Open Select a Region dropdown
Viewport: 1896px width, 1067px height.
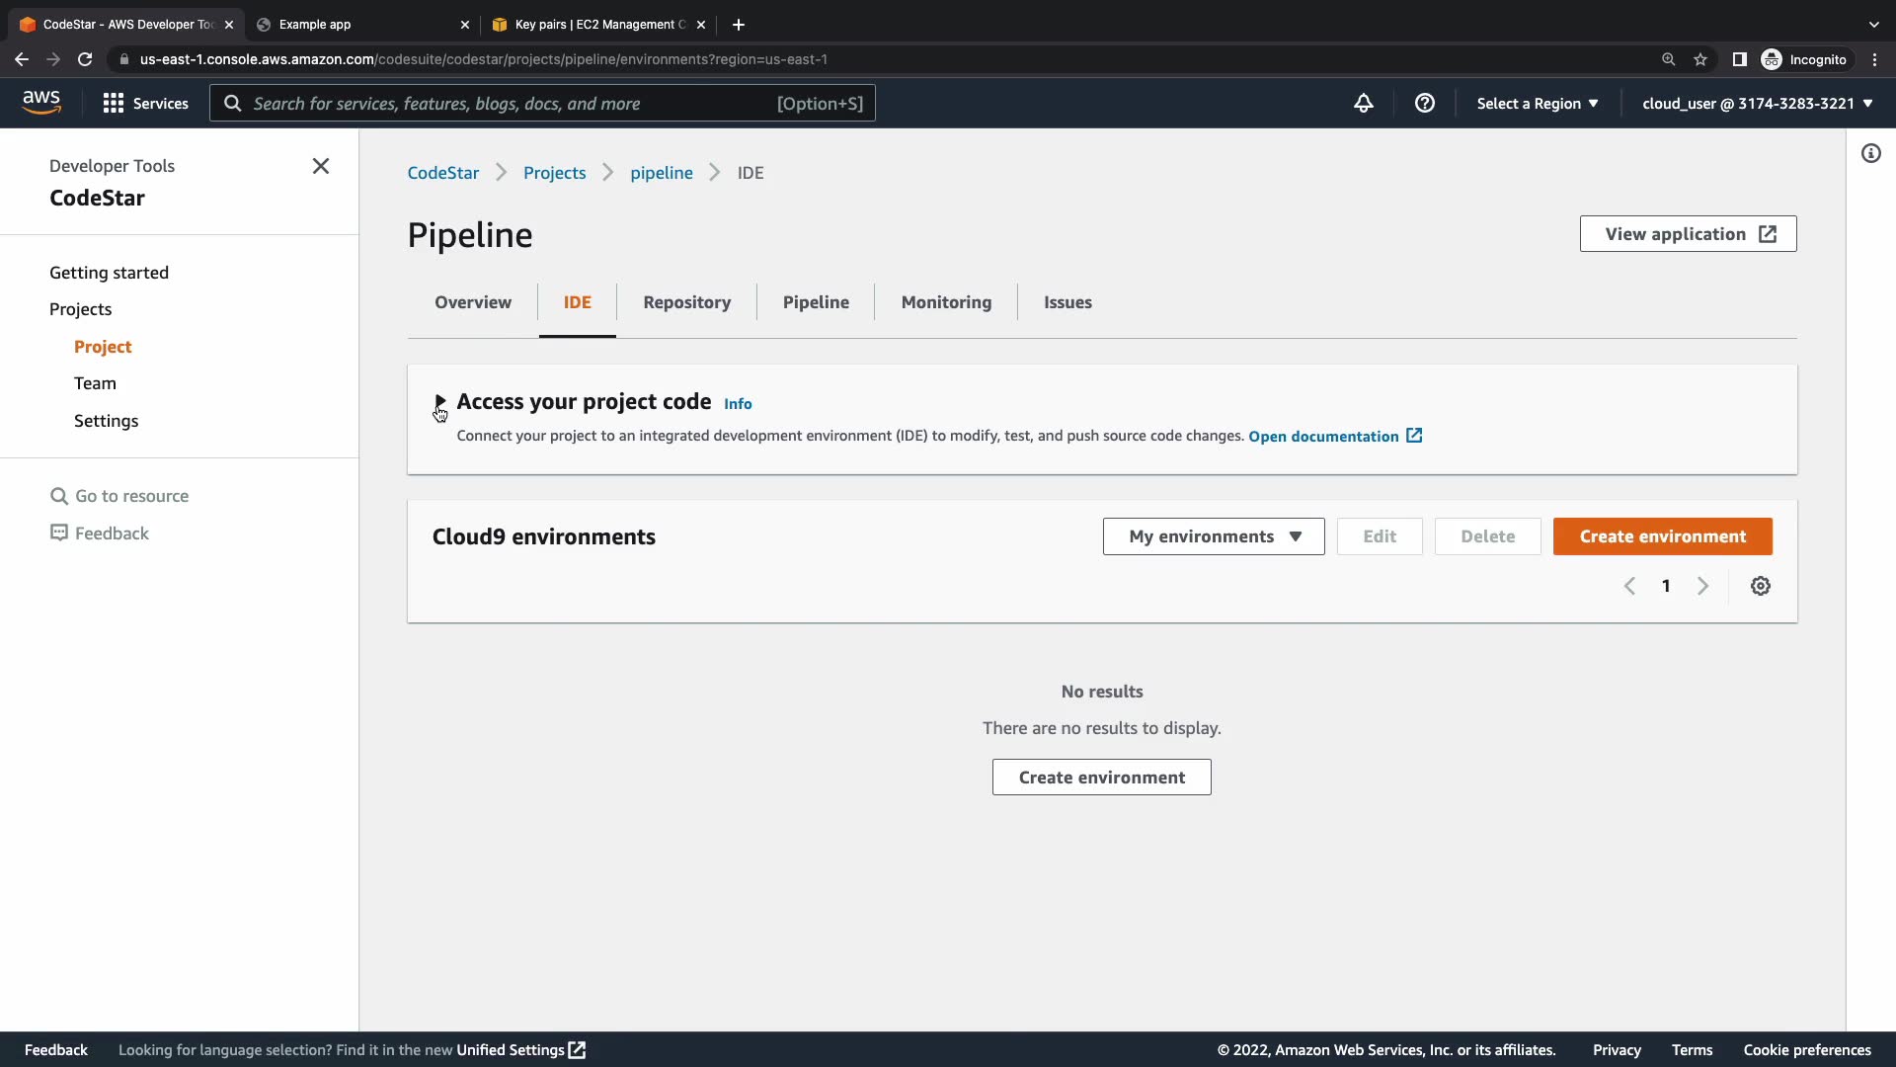tap(1537, 103)
